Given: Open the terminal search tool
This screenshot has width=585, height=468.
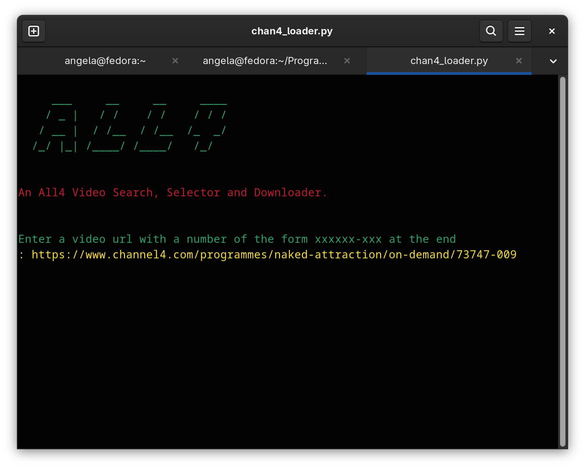Looking at the screenshot, I should pyautogui.click(x=491, y=31).
